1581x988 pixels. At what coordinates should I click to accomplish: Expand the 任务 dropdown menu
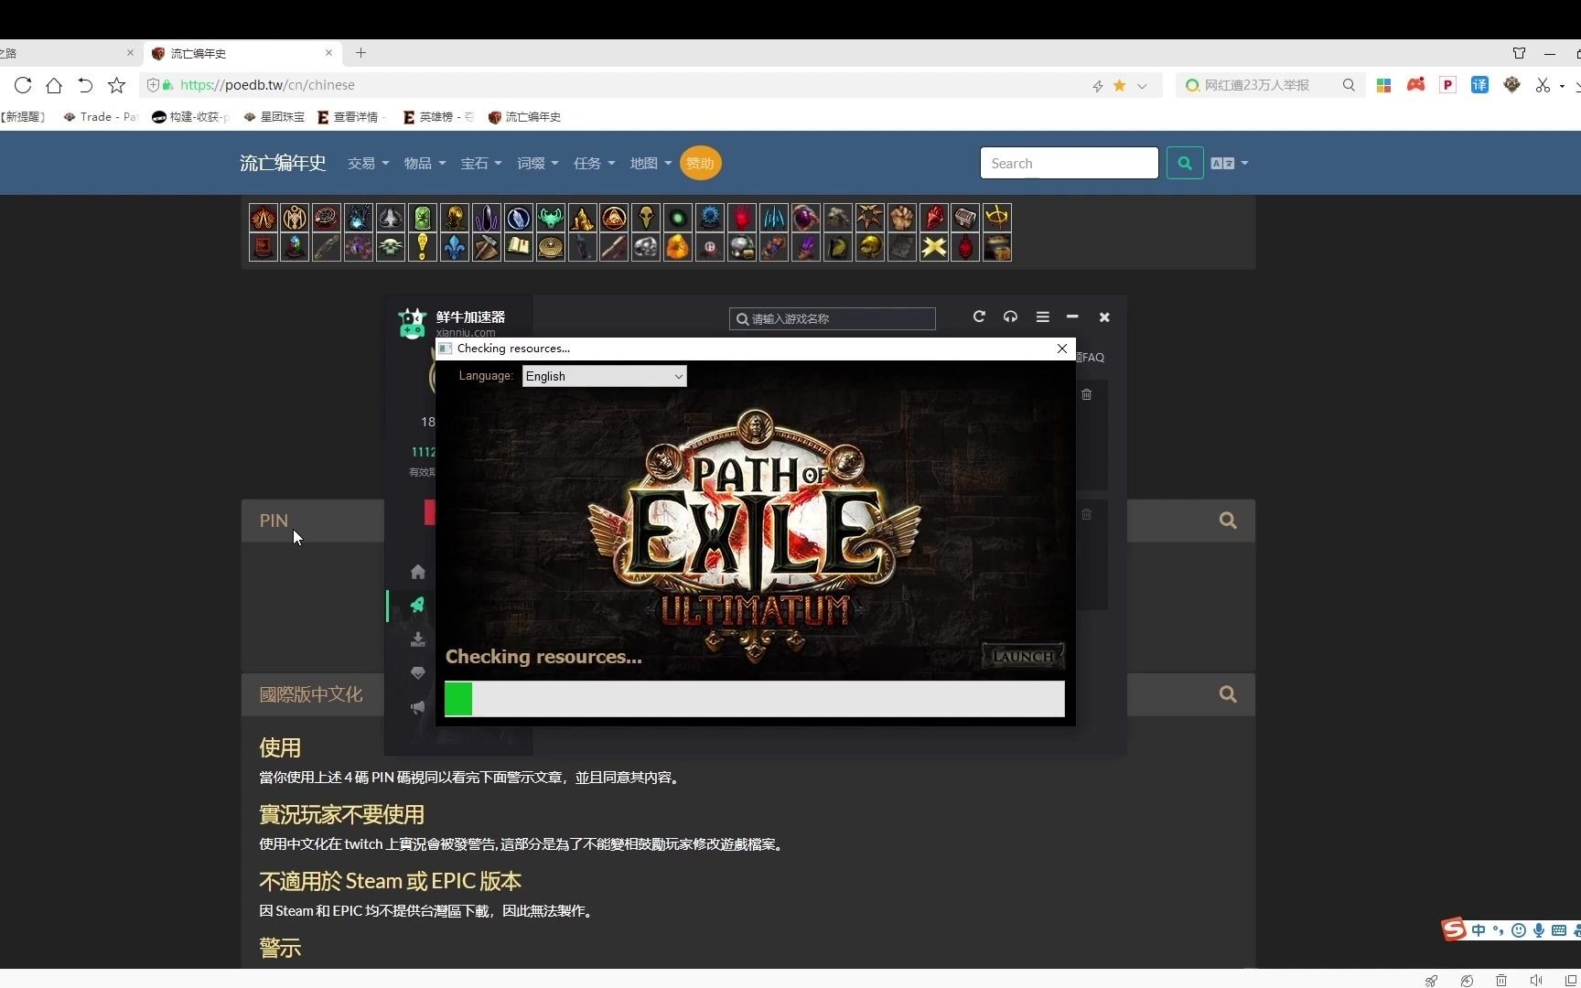[x=595, y=163]
